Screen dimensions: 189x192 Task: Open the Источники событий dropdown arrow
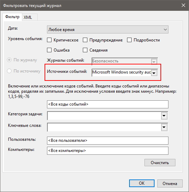(154, 73)
